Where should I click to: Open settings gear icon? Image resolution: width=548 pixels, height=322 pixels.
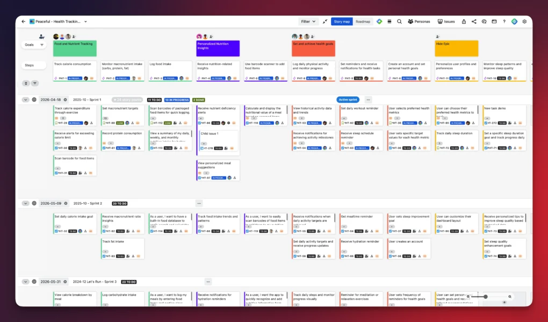pyautogui.click(x=524, y=22)
